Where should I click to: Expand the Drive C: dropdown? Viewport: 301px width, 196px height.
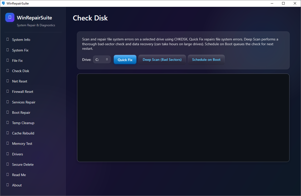point(102,60)
